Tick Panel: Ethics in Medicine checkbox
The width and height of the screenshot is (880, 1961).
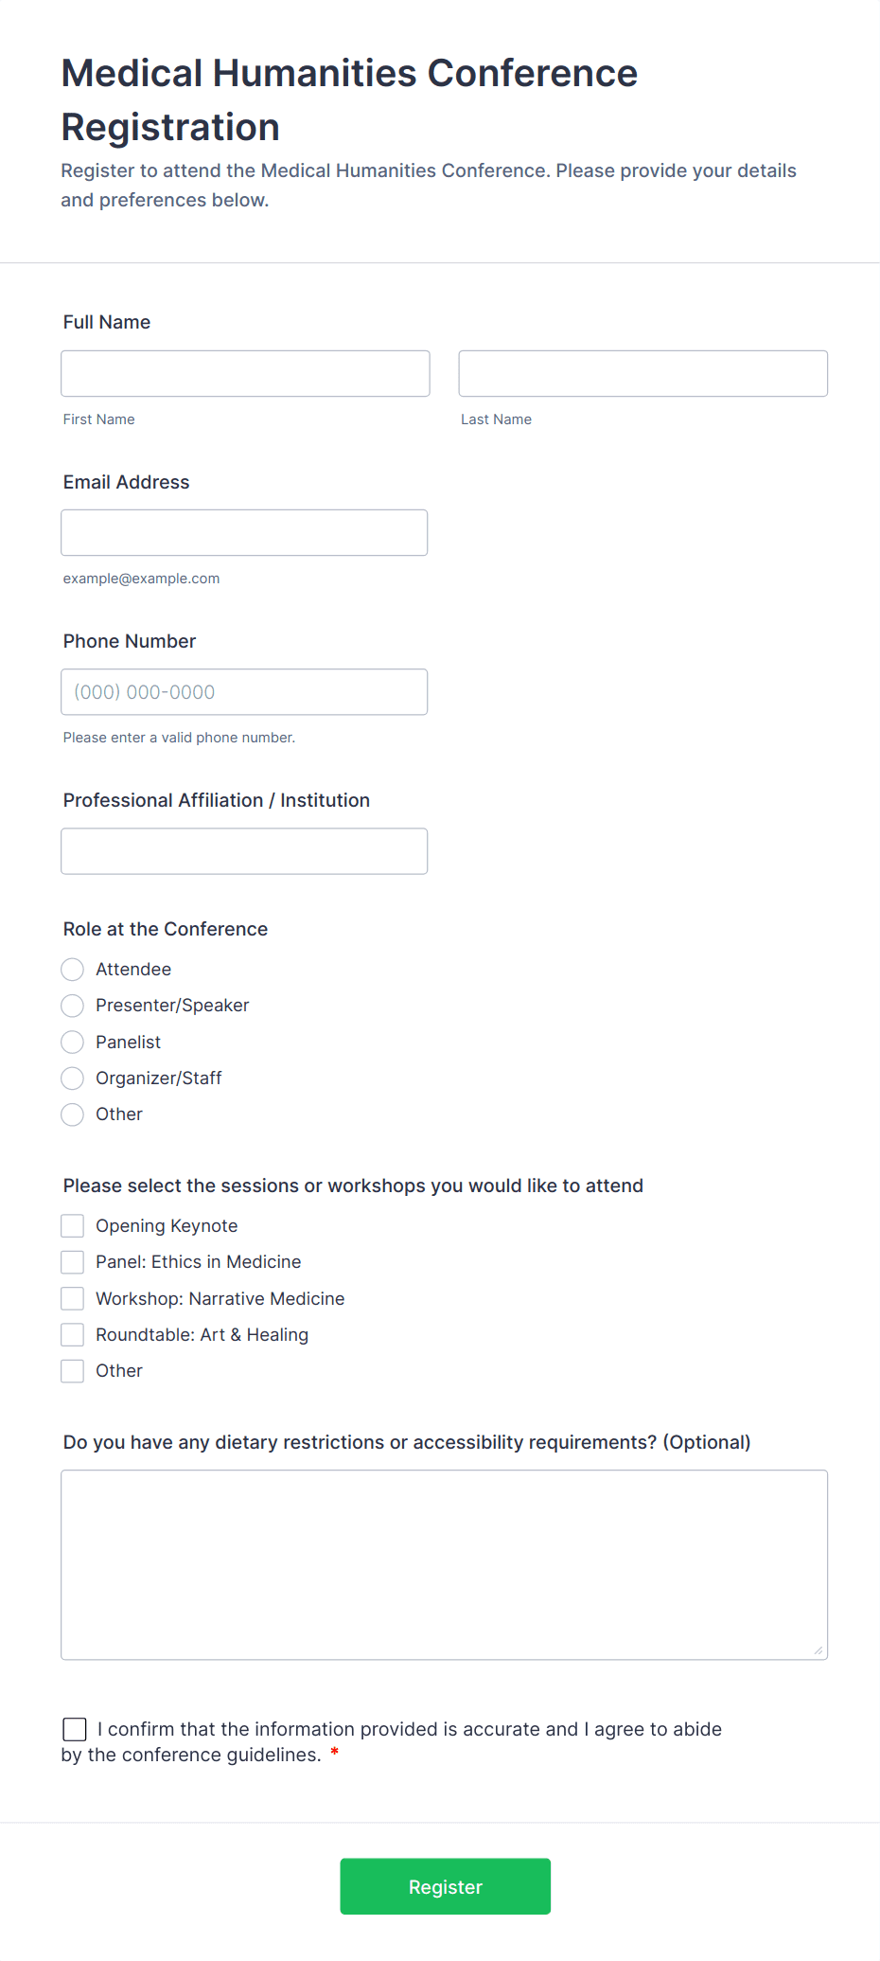pyautogui.click(x=73, y=1261)
